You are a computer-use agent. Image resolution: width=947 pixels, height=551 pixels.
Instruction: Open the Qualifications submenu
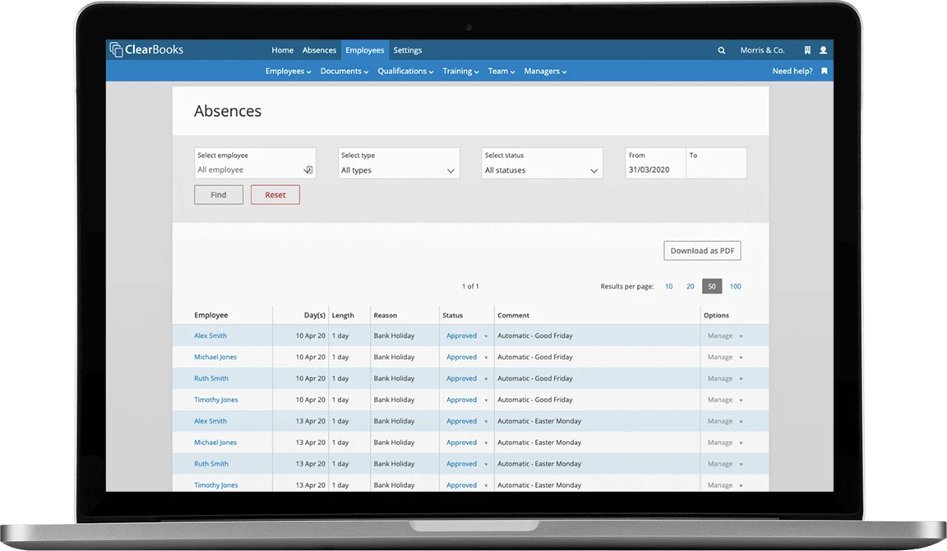click(406, 72)
